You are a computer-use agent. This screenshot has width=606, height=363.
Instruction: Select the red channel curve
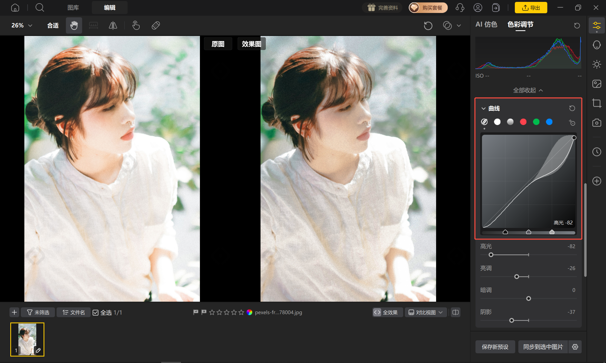click(523, 122)
